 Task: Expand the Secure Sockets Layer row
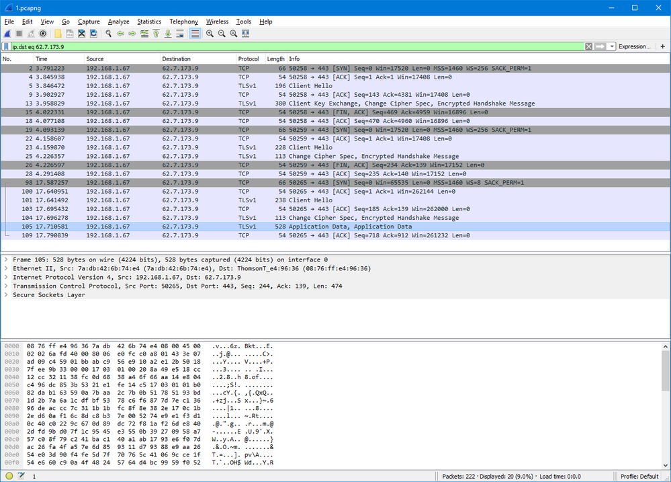7,294
